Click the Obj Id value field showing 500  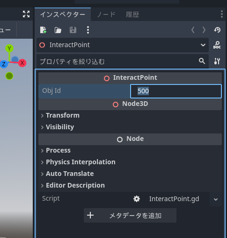coord(176,91)
